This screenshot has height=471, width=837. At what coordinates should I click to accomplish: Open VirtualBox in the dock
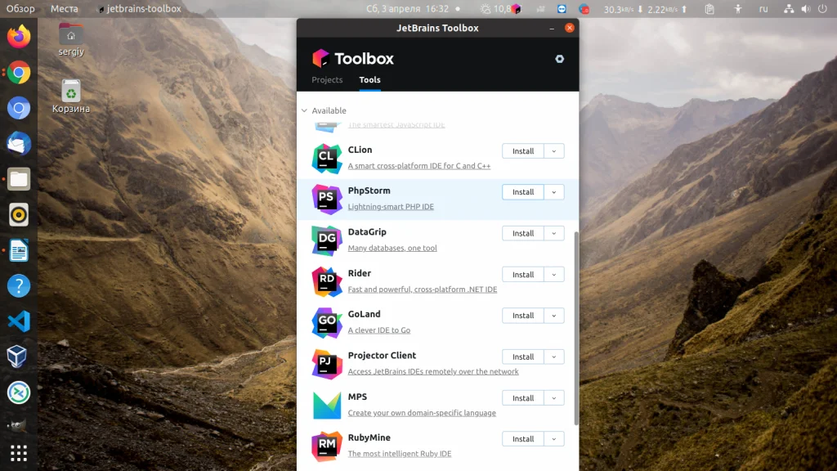[x=18, y=357]
